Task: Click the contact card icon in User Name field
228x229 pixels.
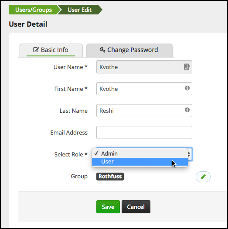Action: 187,67
